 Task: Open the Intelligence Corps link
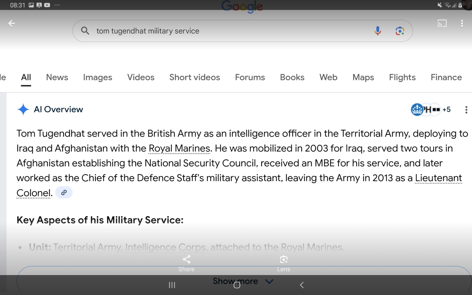[x=165, y=247]
